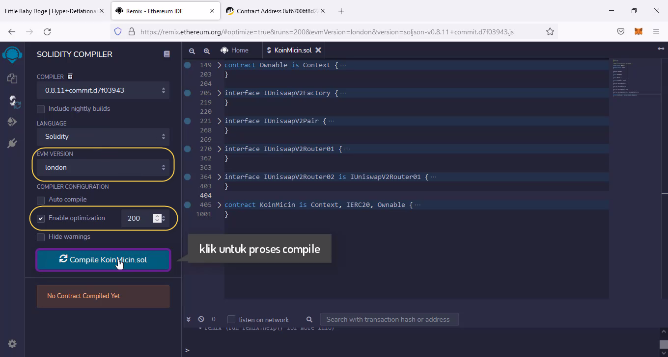Open the Plugin Manager plug icon
Screen dimensions: 668x357
pyautogui.click(x=12, y=143)
